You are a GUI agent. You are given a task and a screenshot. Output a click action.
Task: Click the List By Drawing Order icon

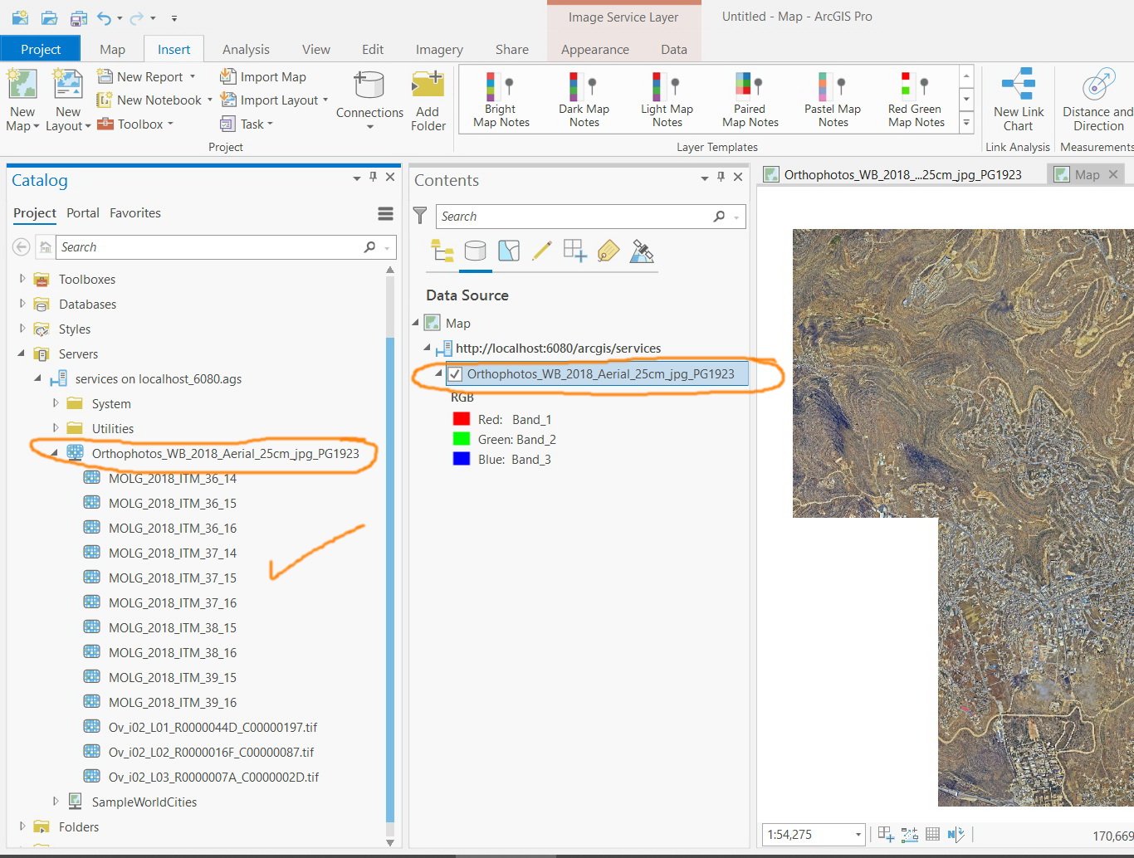pyautogui.click(x=442, y=251)
